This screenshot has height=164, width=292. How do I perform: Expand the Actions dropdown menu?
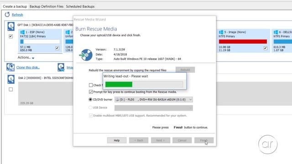tap(26, 57)
